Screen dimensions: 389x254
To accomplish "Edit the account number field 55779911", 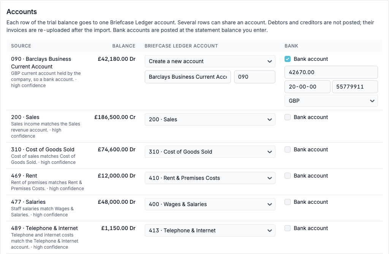I will click(355, 87).
